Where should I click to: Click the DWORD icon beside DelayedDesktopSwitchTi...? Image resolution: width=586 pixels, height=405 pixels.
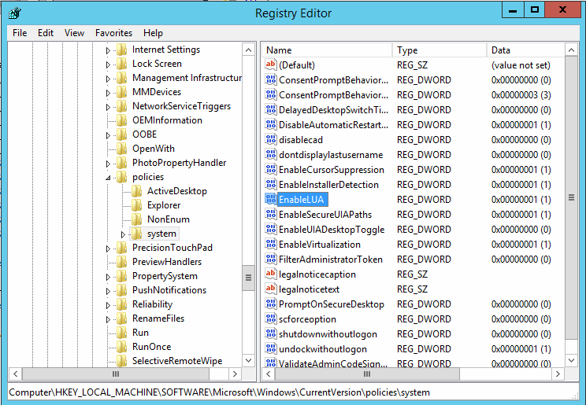click(271, 109)
